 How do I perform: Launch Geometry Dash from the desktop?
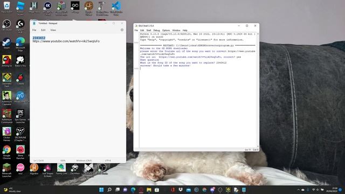pos(7,80)
